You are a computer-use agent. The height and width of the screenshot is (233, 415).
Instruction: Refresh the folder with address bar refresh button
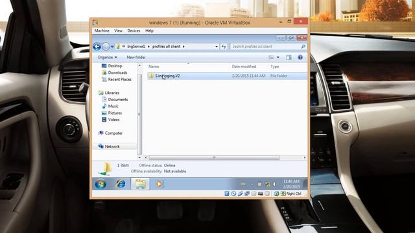coord(224,47)
